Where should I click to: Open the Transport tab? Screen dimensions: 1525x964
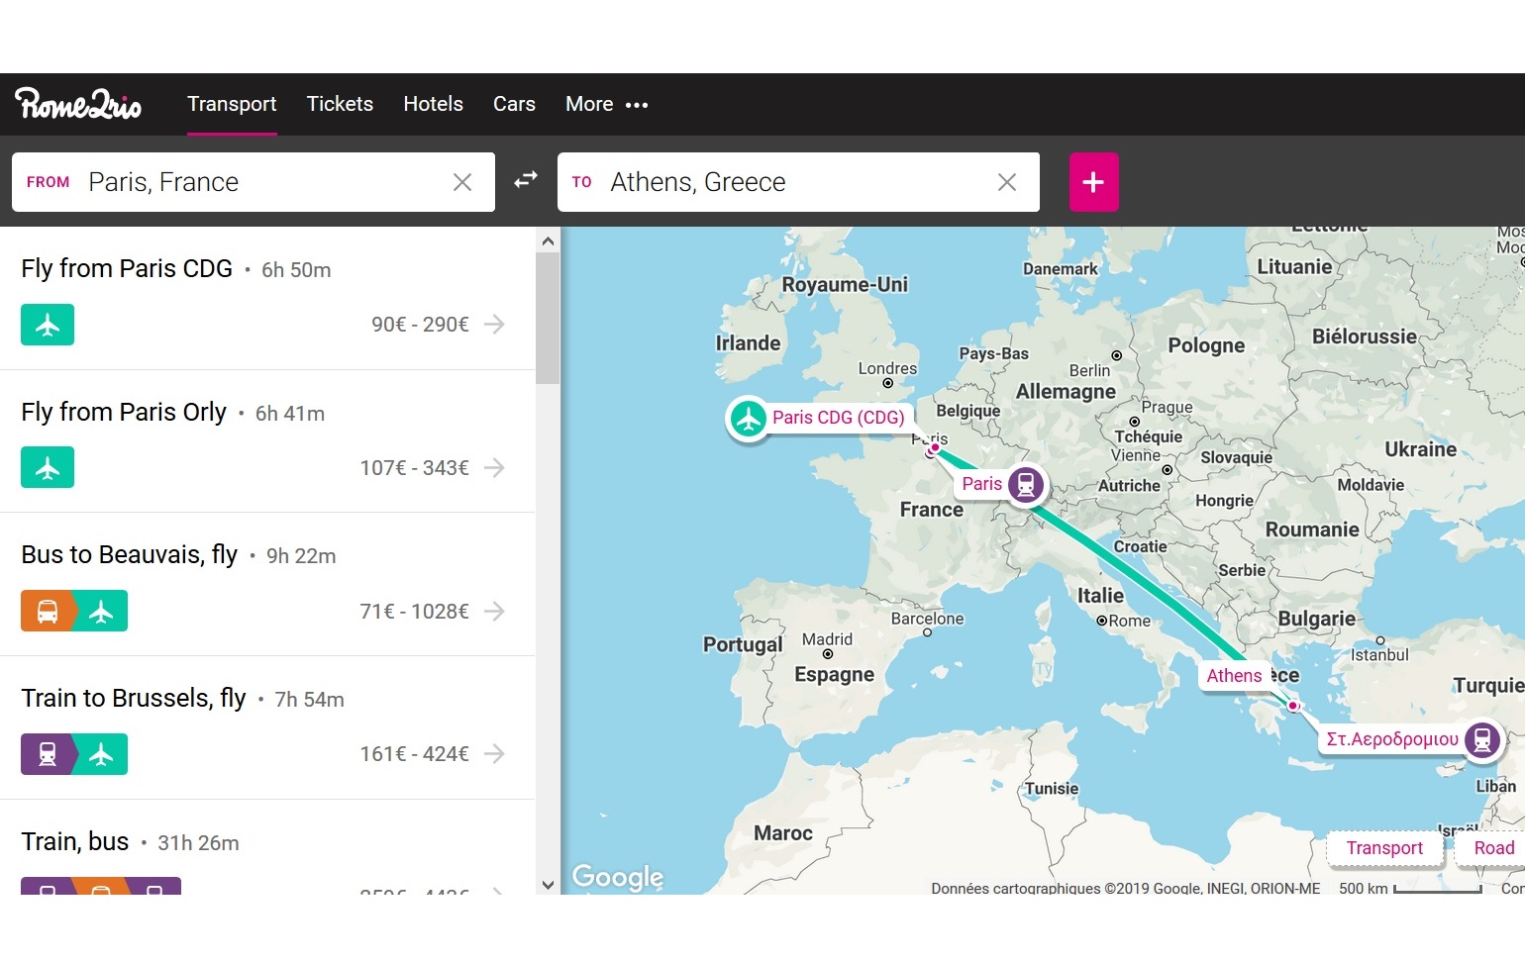pyautogui.click(x=232, y=104)
